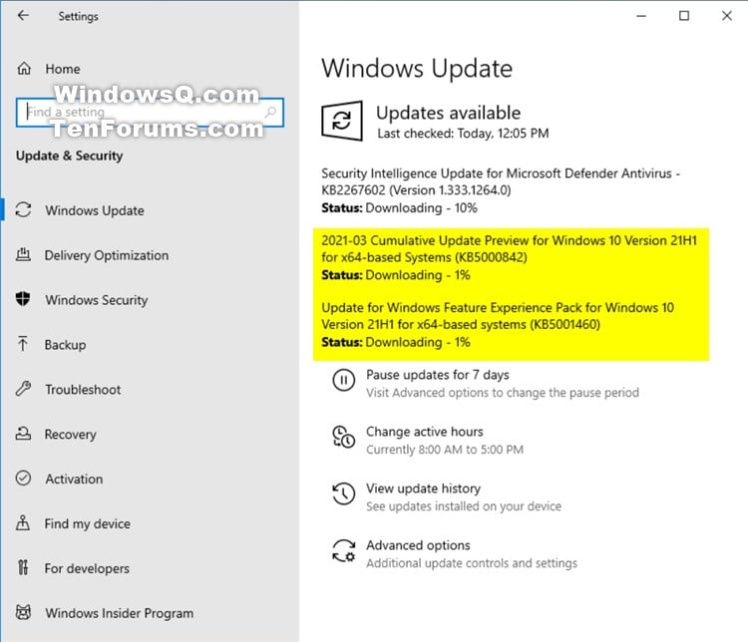Click the Delivery Optimization icon
Viewport: 748px width, 642px height.
pyautogui.click(x=23, y=254)
